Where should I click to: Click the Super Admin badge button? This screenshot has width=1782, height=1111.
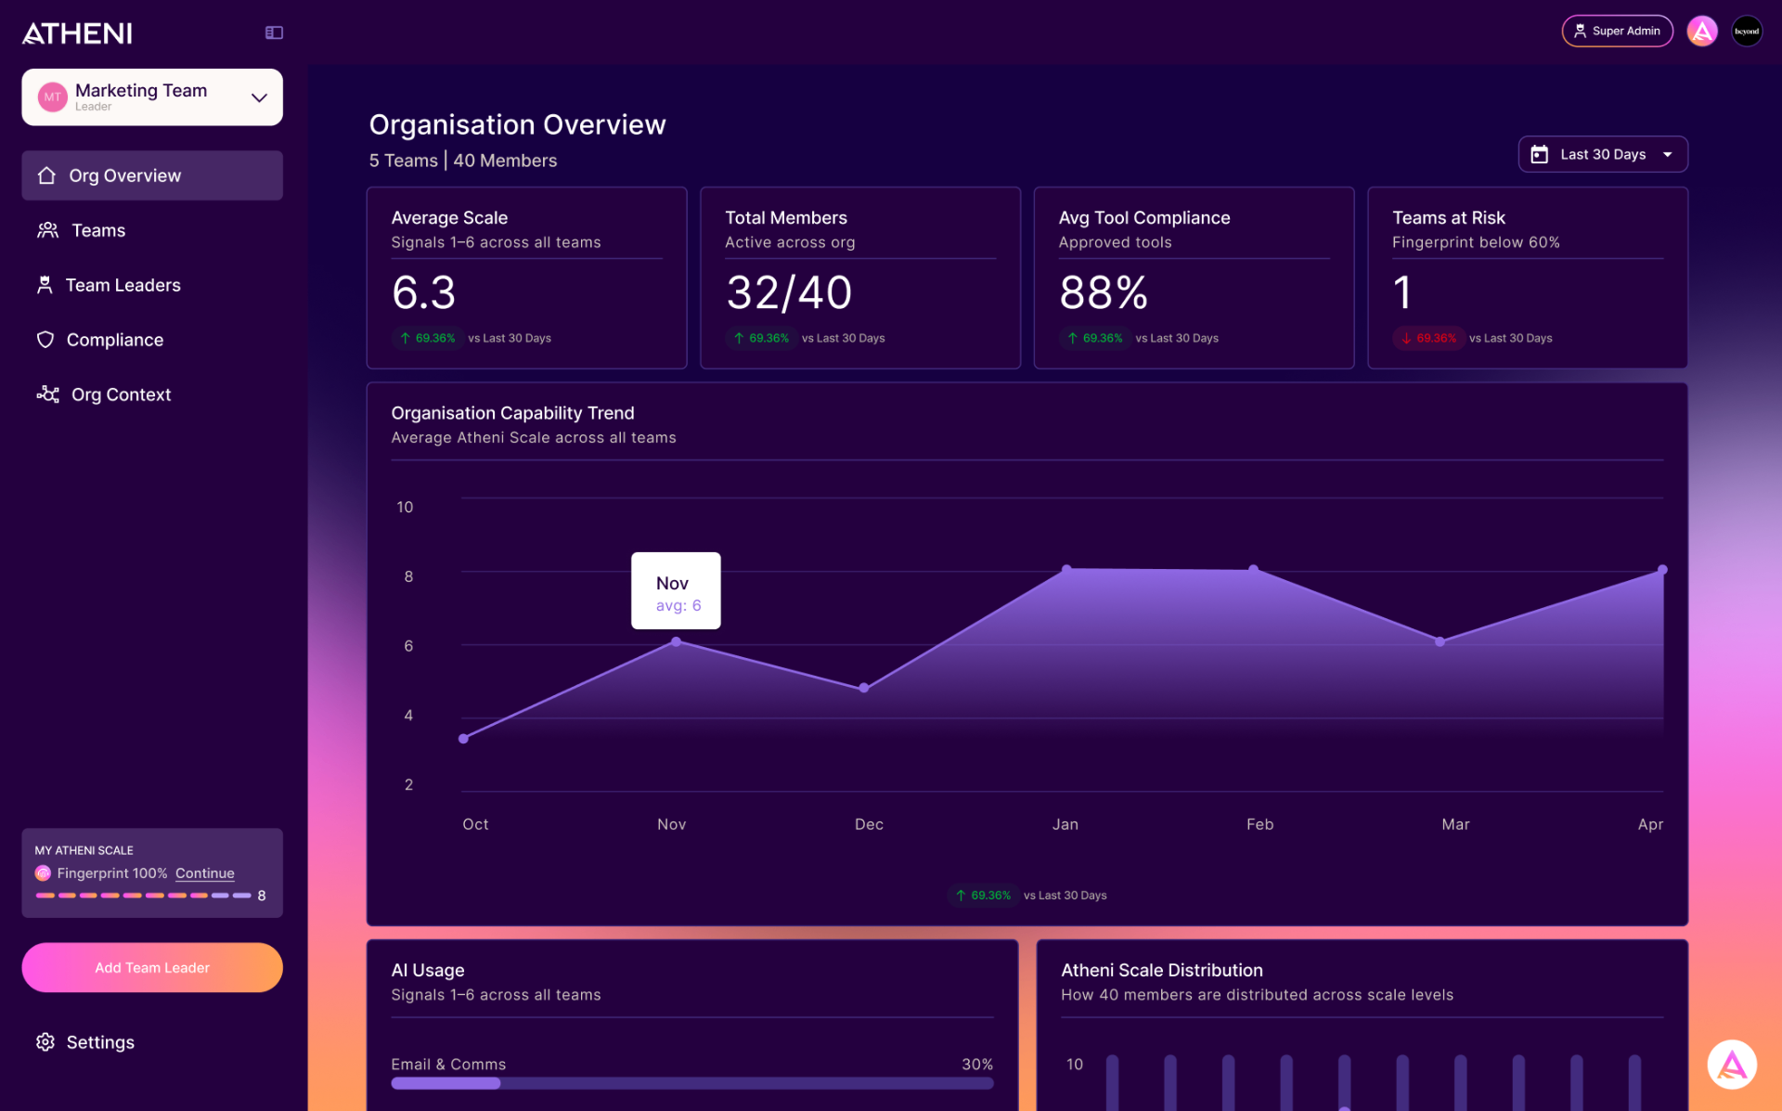1617,31
